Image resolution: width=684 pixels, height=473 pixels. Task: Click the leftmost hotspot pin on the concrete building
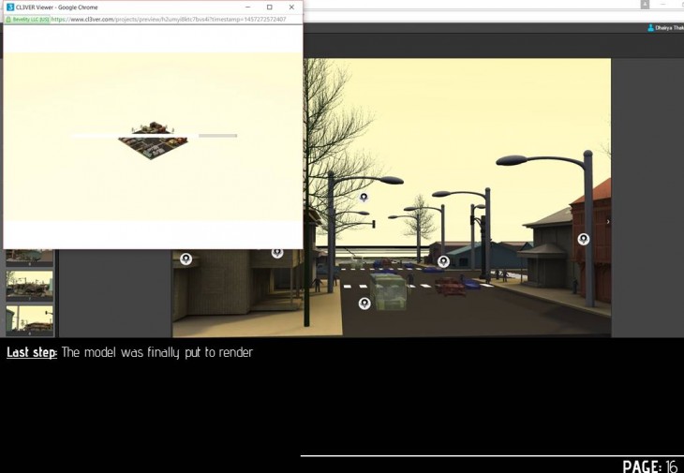click(186, 259)
